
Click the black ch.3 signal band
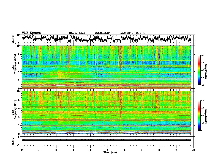[x=106, y=140]
